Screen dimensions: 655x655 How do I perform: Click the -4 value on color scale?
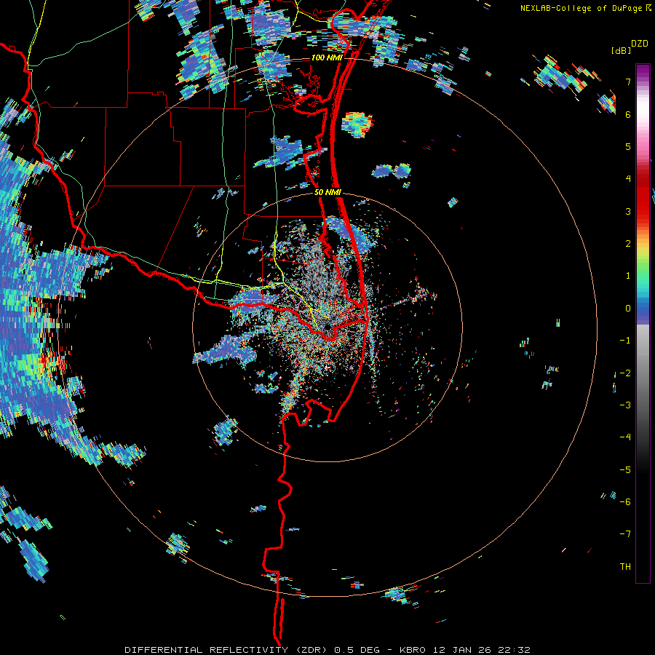(x=625, y=437)
